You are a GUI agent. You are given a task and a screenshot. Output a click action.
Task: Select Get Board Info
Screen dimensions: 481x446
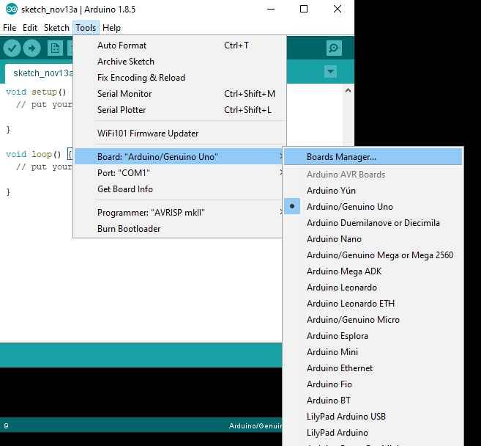point(178,189)
